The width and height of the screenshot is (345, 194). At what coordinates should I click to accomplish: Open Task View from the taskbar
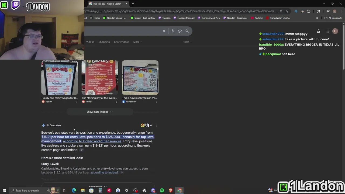pyautogui.click(x=65, y=190)
